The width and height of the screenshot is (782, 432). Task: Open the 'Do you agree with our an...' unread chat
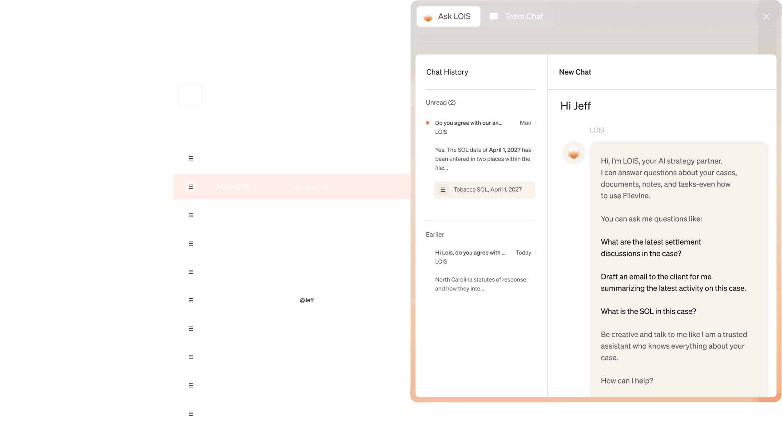coord(468,123)
